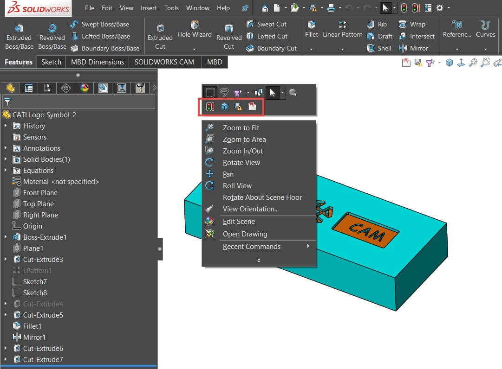Image resolution: width=502 pixels, height=369 pixels.
Task: Switch to the SOLIDWORKS CAM tab
Action: tap(164, 62)
